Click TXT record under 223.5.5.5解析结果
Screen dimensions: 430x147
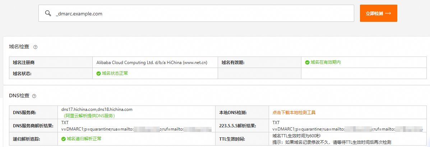click(x=276, y=123)
